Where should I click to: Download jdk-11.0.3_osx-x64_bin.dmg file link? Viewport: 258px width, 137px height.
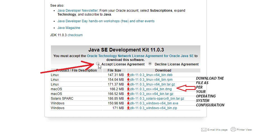(x=151, y=89)
